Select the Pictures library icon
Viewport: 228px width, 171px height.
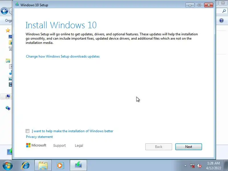(x=11, y=79)
